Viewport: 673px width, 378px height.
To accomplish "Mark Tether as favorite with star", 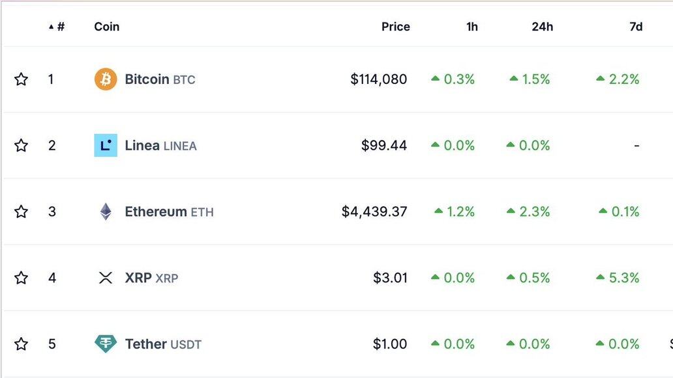I will (21, 344).
